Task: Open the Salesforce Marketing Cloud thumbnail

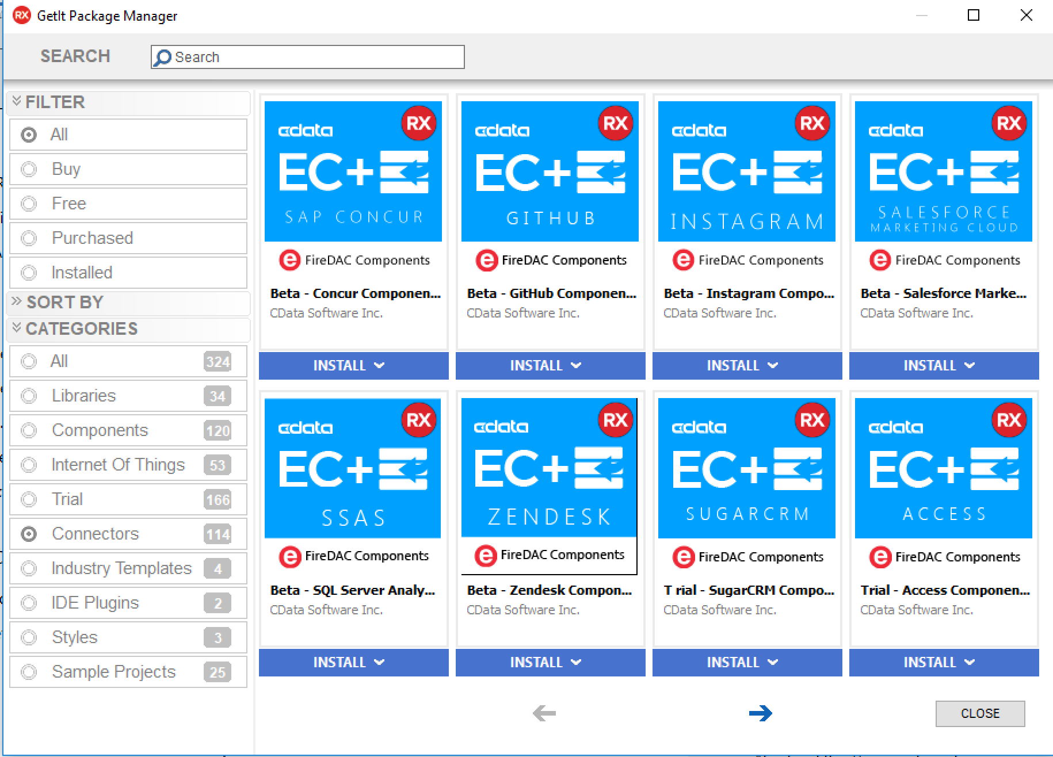Action: click(x=944, y=171)
